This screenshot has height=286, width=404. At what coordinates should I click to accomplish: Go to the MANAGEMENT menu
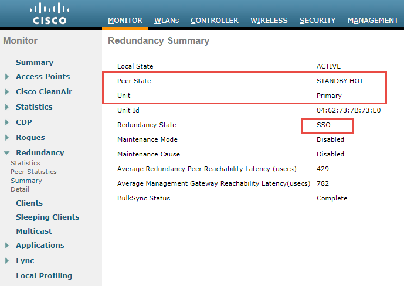pyautogui.click(x=373, y=21)
